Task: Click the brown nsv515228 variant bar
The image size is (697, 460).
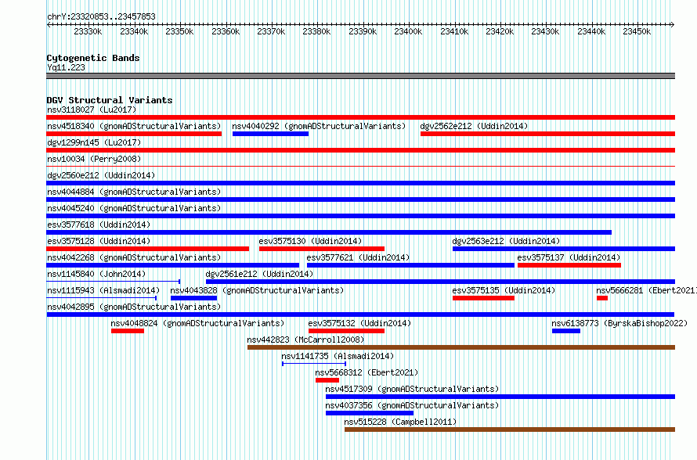Action: click(x=509, y=429)
